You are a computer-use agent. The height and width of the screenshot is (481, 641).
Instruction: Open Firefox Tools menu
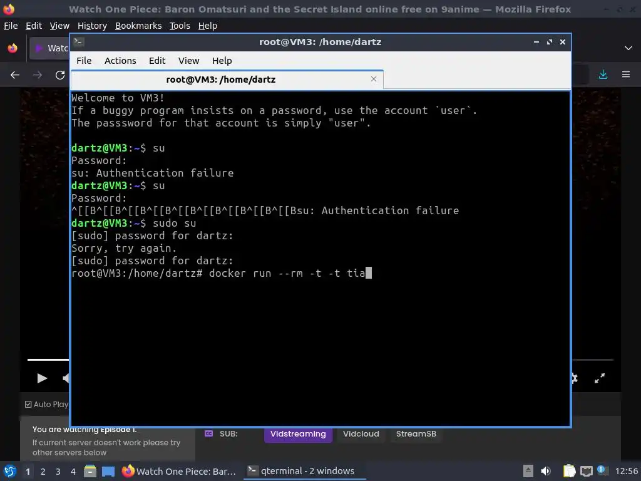(180, 26)
